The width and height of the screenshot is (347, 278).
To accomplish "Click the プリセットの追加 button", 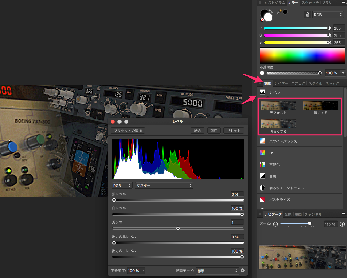I will [128, 131].
